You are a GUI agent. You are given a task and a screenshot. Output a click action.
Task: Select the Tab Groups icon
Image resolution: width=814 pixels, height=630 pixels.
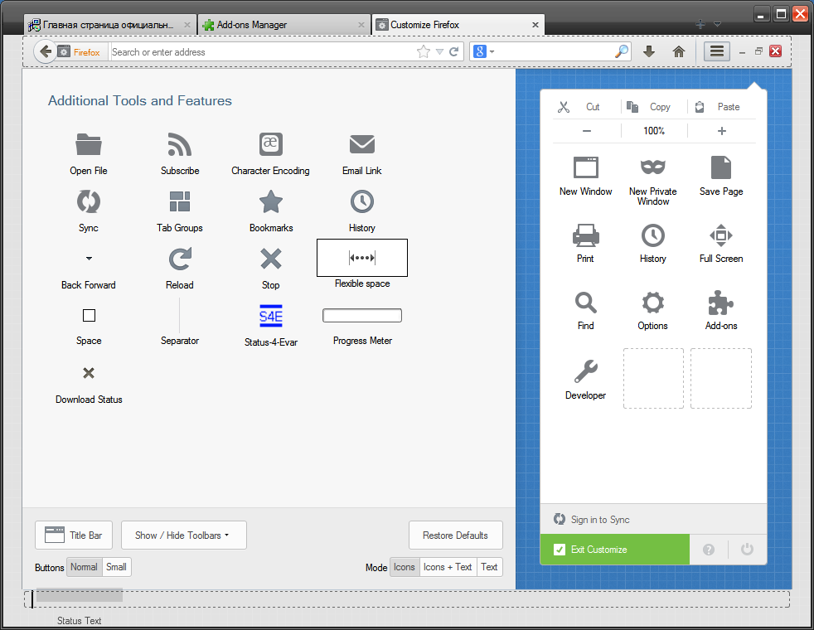pos(179,201)
